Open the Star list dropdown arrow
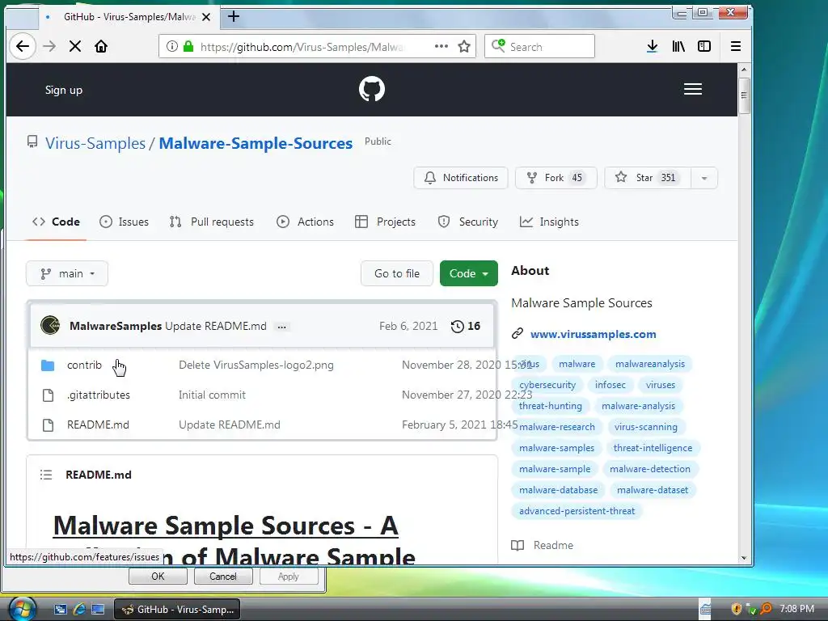 [704, 178]
